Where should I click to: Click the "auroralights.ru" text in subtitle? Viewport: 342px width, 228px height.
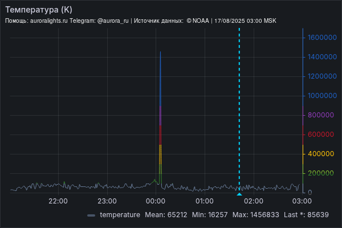(x=49, y=21)
